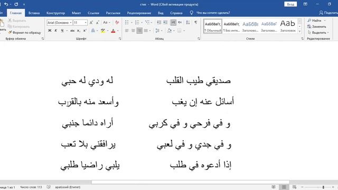
Task: Shrink font size with the small A icon
Action: pos(97,23)
